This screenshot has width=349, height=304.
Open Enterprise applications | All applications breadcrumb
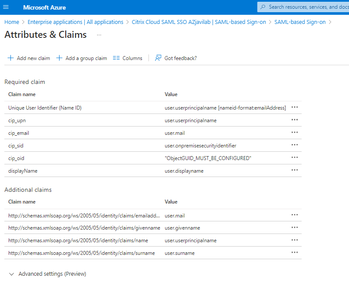[75, 22]
